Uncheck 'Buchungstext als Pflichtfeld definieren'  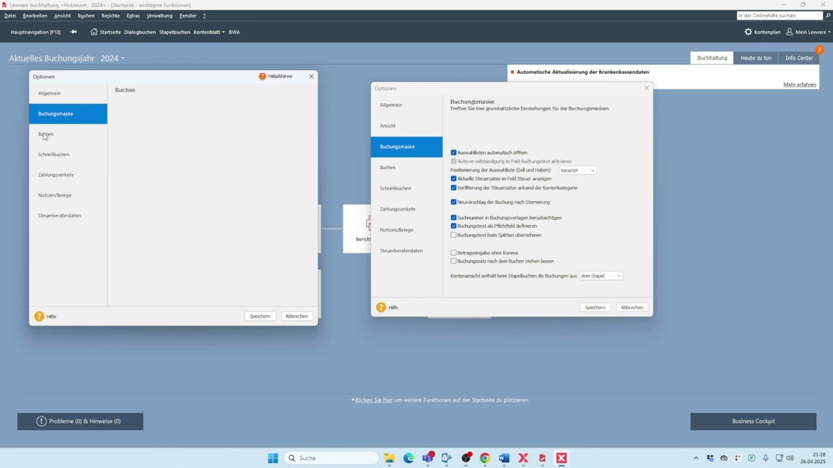454,226
